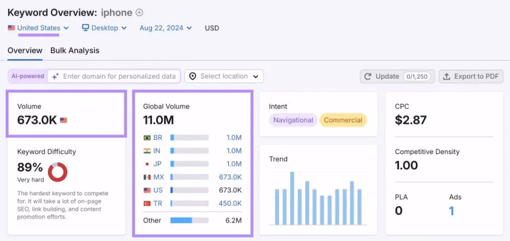The width and height of the screenshot is (510, 241).
Task: Click the AI sparkle icon in domain field
Action: click(55, 76)
